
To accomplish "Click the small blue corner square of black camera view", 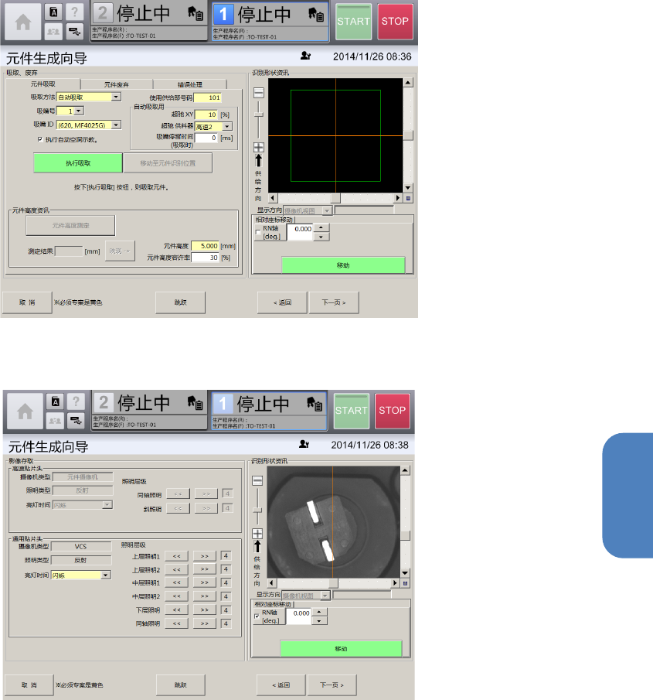I will coord(408,198).
